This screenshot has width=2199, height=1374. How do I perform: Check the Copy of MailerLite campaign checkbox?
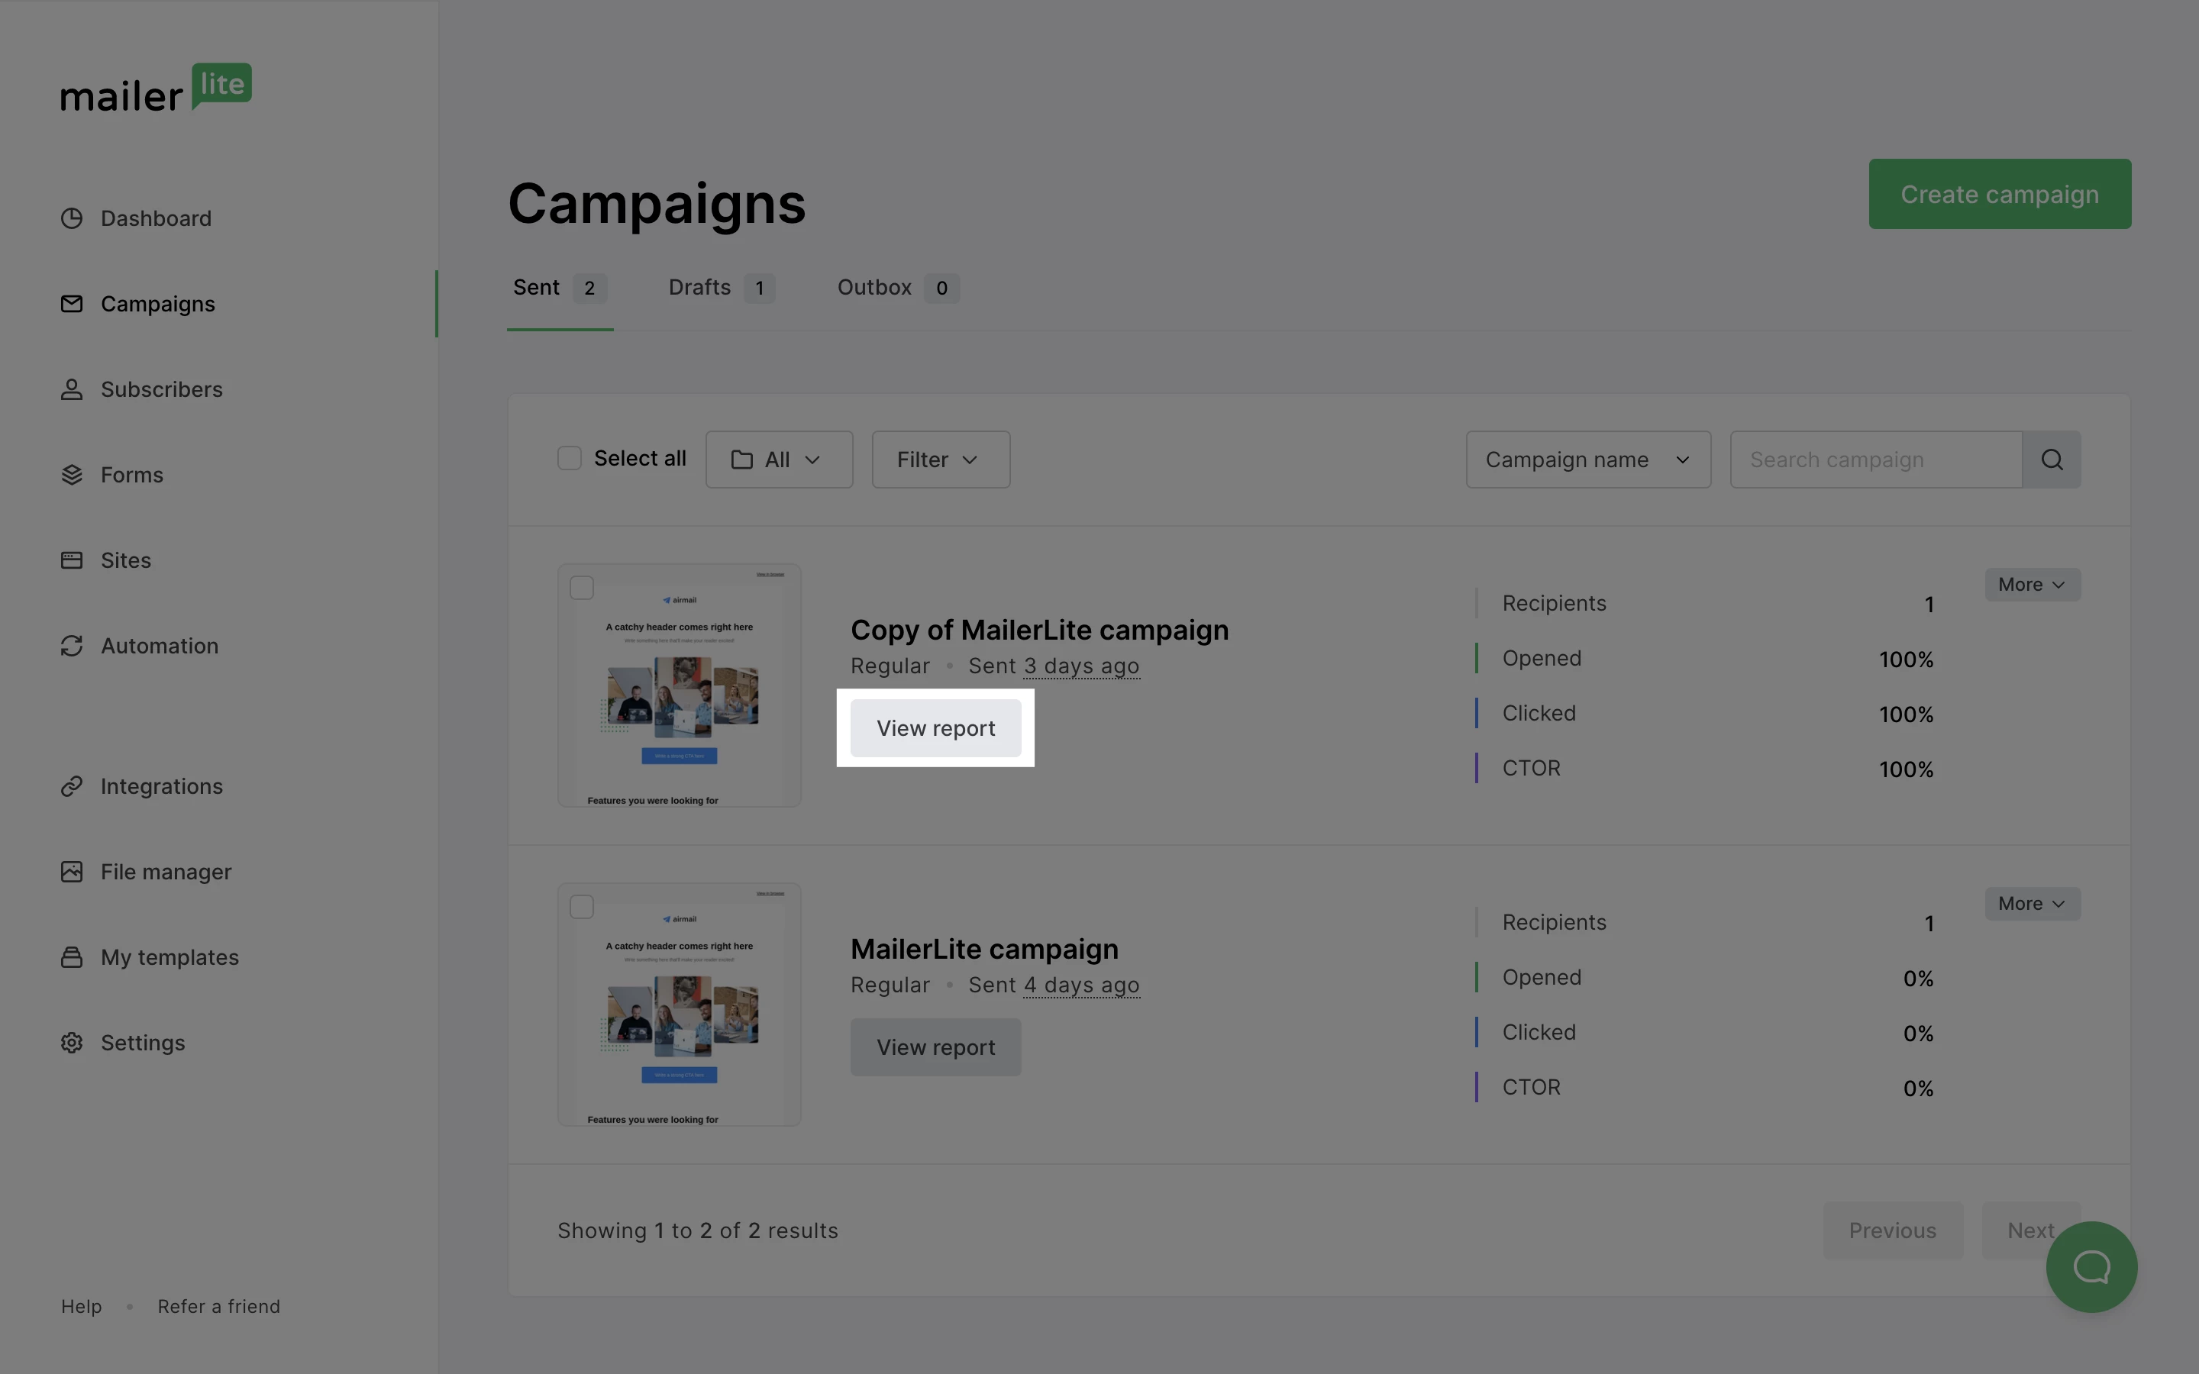(x=582, y=588)
